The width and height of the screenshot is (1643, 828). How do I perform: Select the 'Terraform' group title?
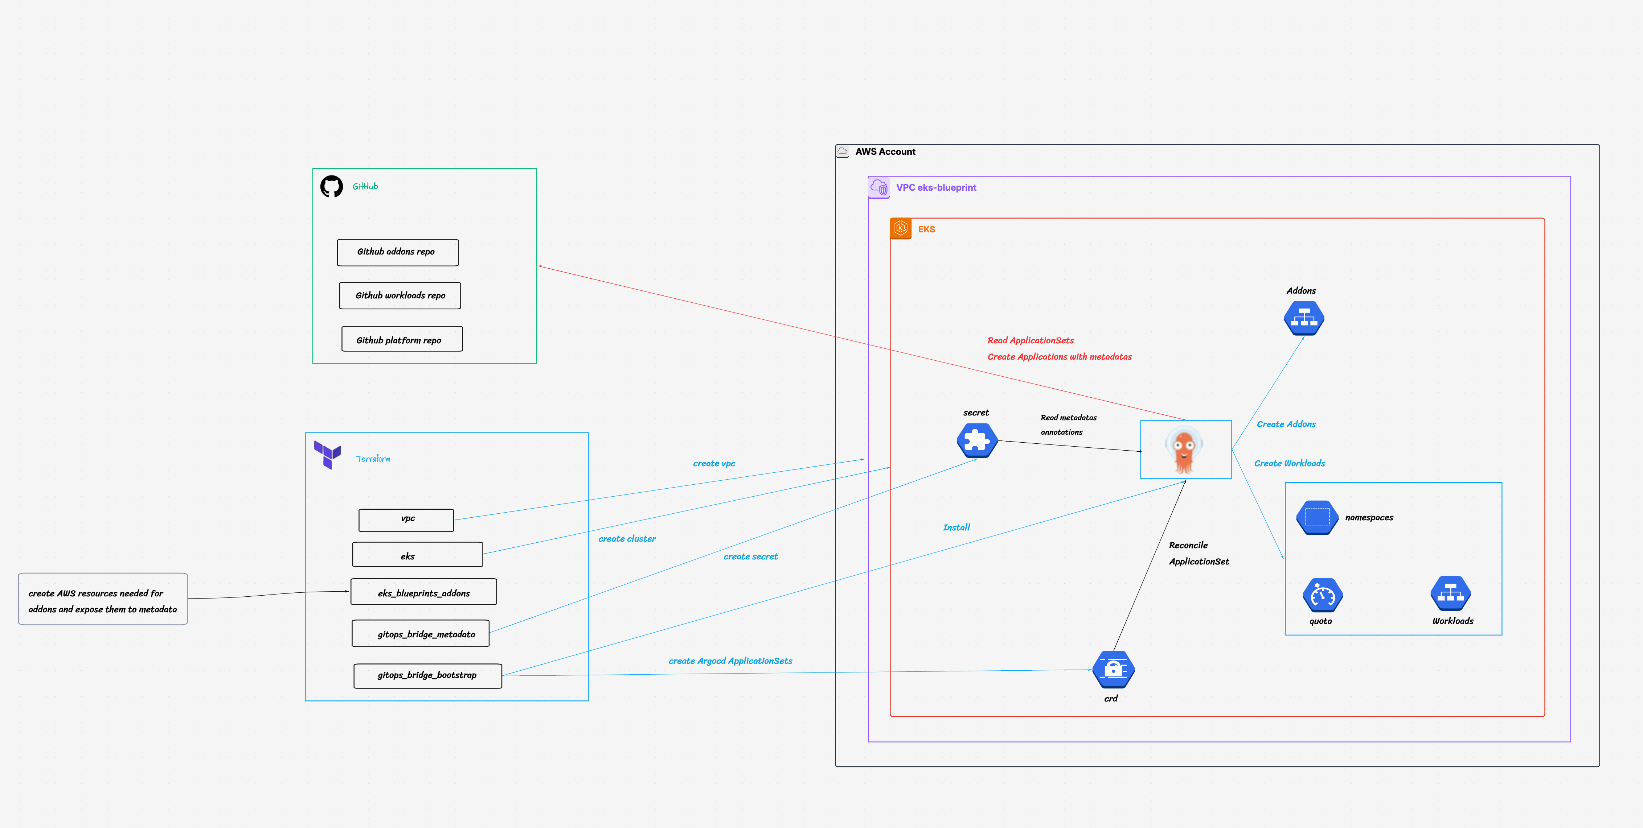tap(373, 459)
